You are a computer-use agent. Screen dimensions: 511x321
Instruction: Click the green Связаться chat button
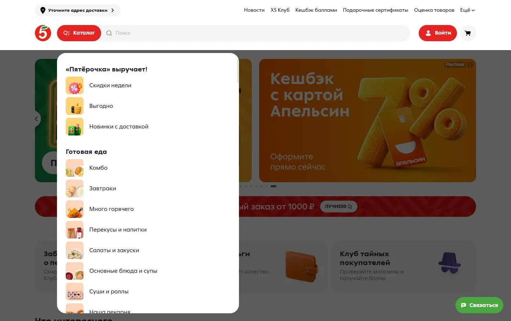coord(479,305)
